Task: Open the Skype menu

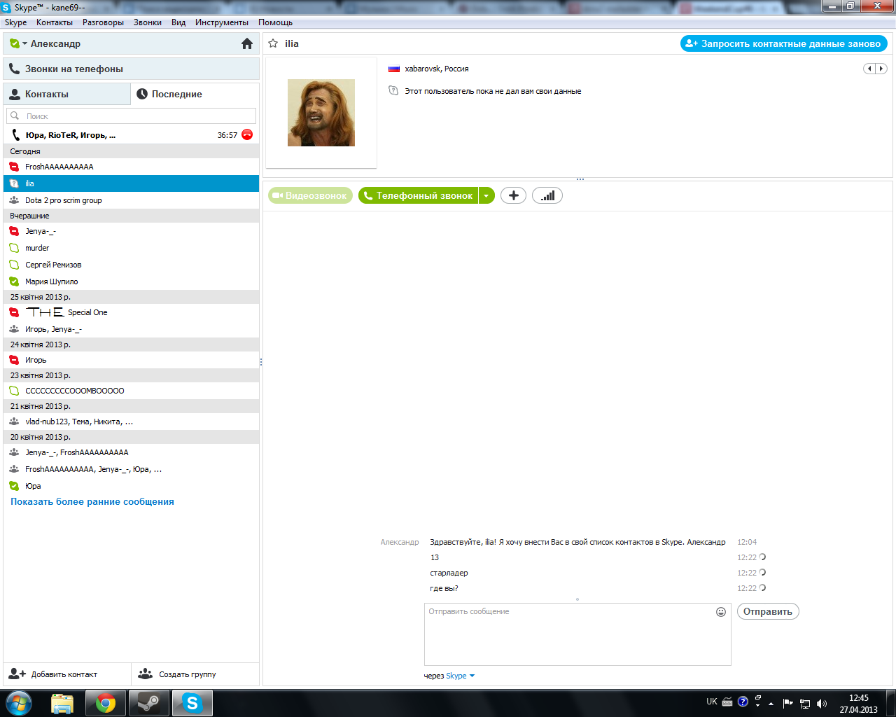Action: click(16, 22)
